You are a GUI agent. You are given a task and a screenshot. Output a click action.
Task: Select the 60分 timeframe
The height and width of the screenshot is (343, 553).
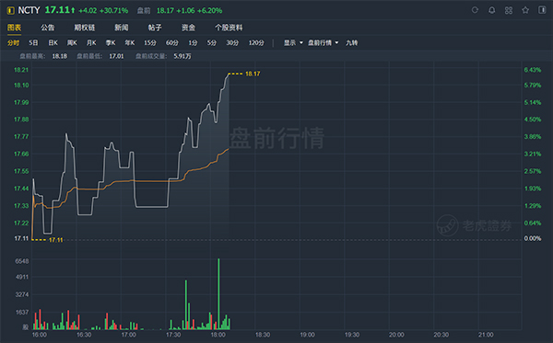[172, 43]
